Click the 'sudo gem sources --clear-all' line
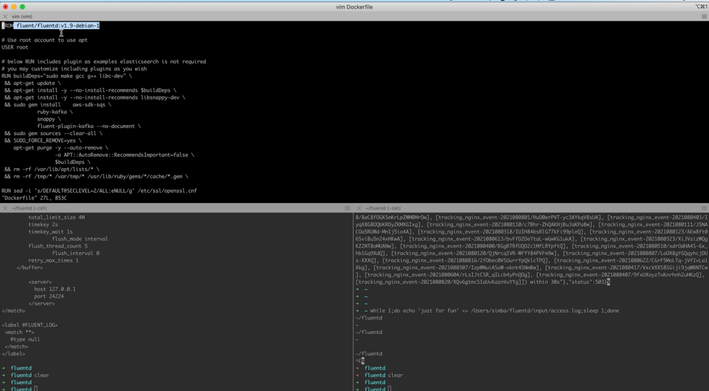 pyautogui.click(x=53, y=133)
